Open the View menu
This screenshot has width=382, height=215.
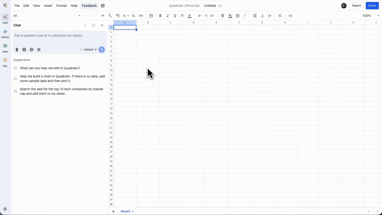(37, 6)
